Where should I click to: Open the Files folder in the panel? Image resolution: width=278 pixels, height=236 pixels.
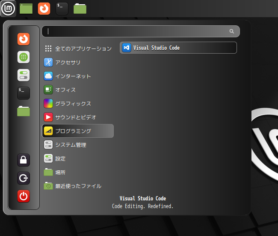[x=80, y=9]
